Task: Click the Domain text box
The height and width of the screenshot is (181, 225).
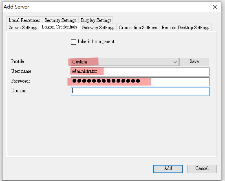Action: point(140,92)
